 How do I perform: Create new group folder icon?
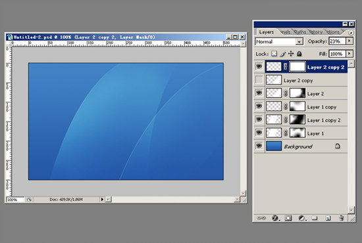pos(315,217)
